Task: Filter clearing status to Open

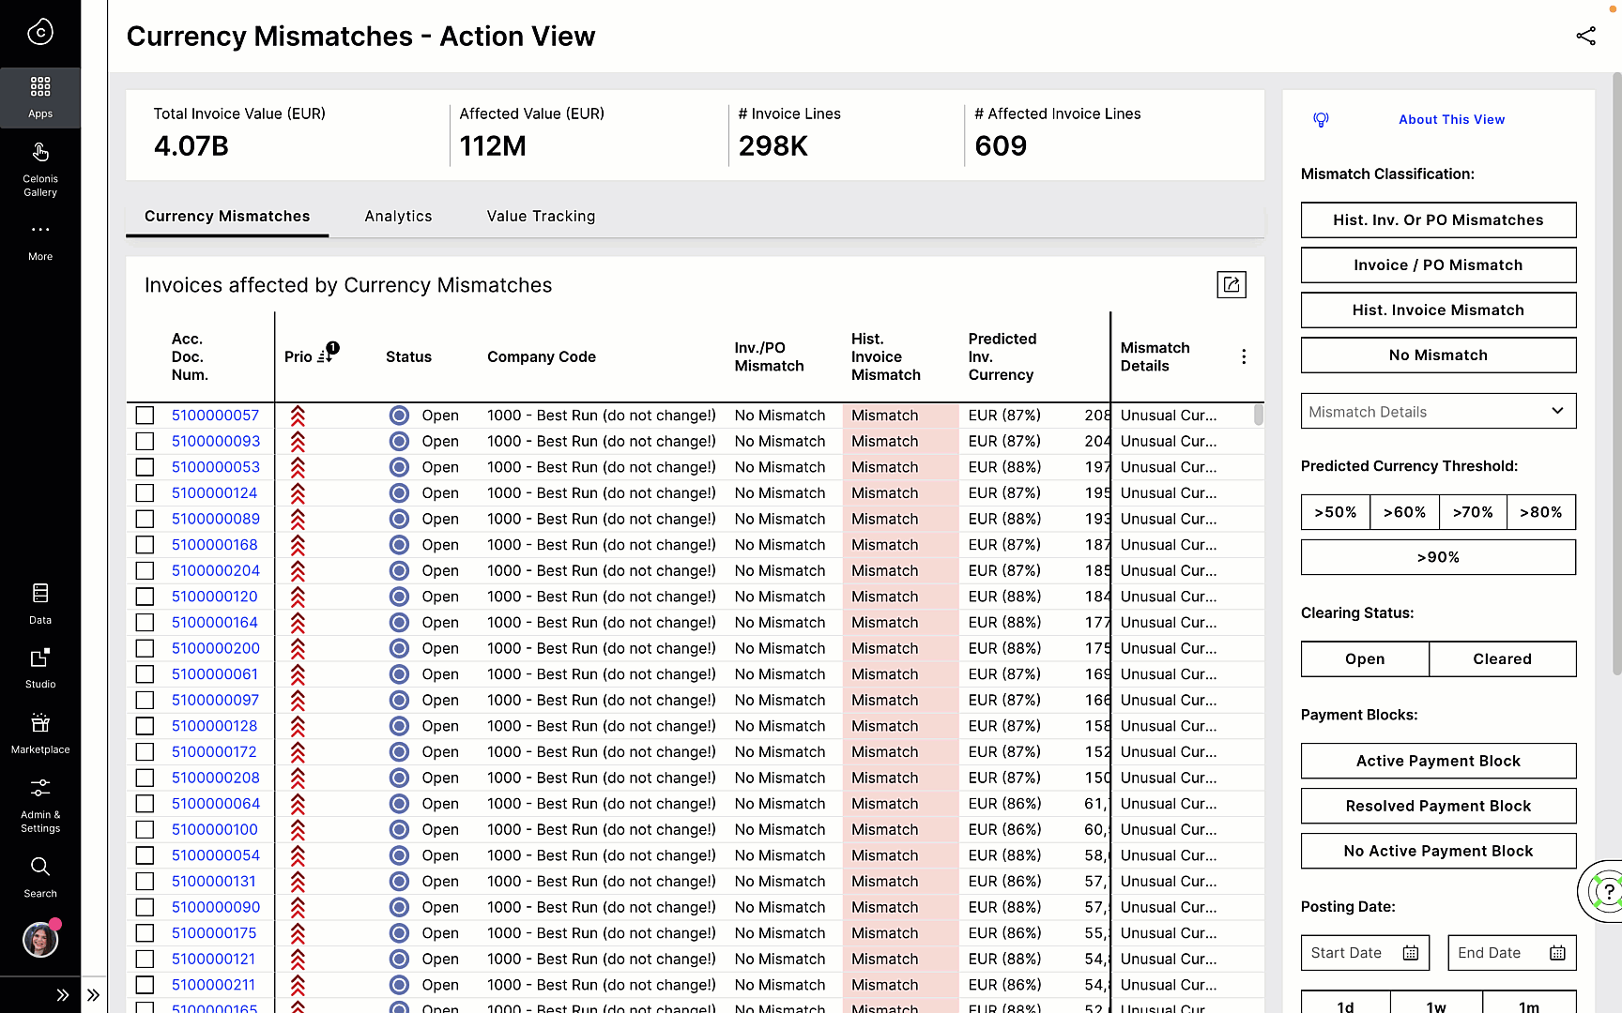Action: (x=1365, y=659)
